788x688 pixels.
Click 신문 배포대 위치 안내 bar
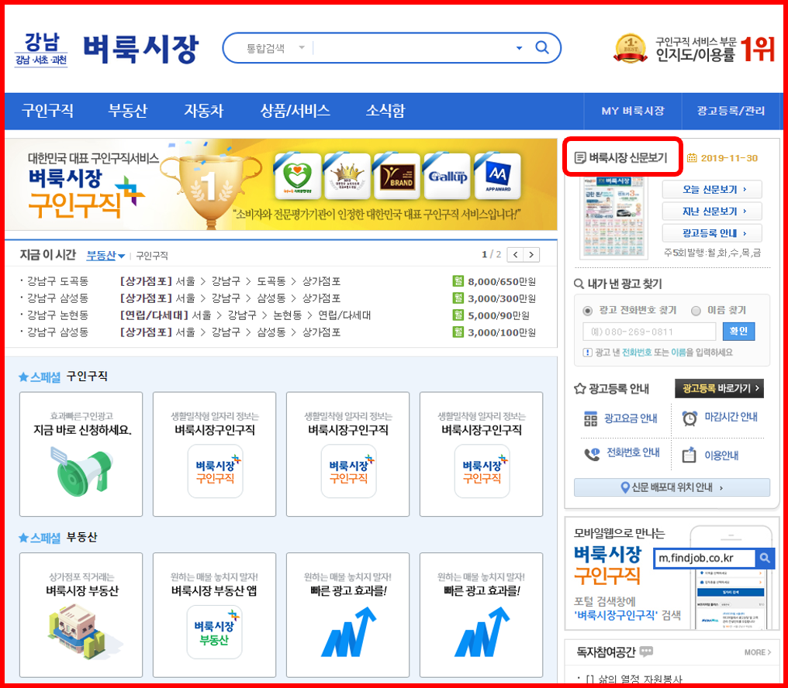click(672, 487)
